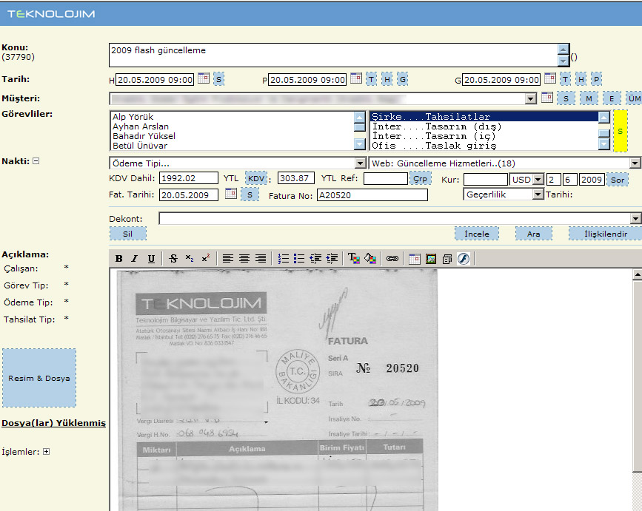
Task: Open calendar icon beside Müşteri dropdown
Action: pyautogui.click(x=547, y=98)
